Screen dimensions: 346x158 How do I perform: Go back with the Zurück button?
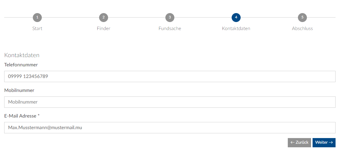(x=299, y=143)
